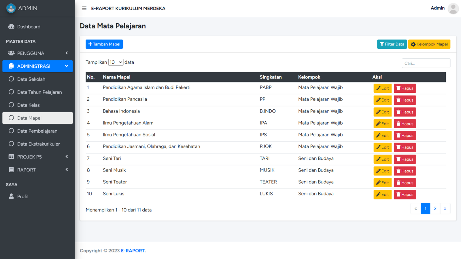
Task: Click the hamburger menu icon in header
Action: [x=84, y=8]
